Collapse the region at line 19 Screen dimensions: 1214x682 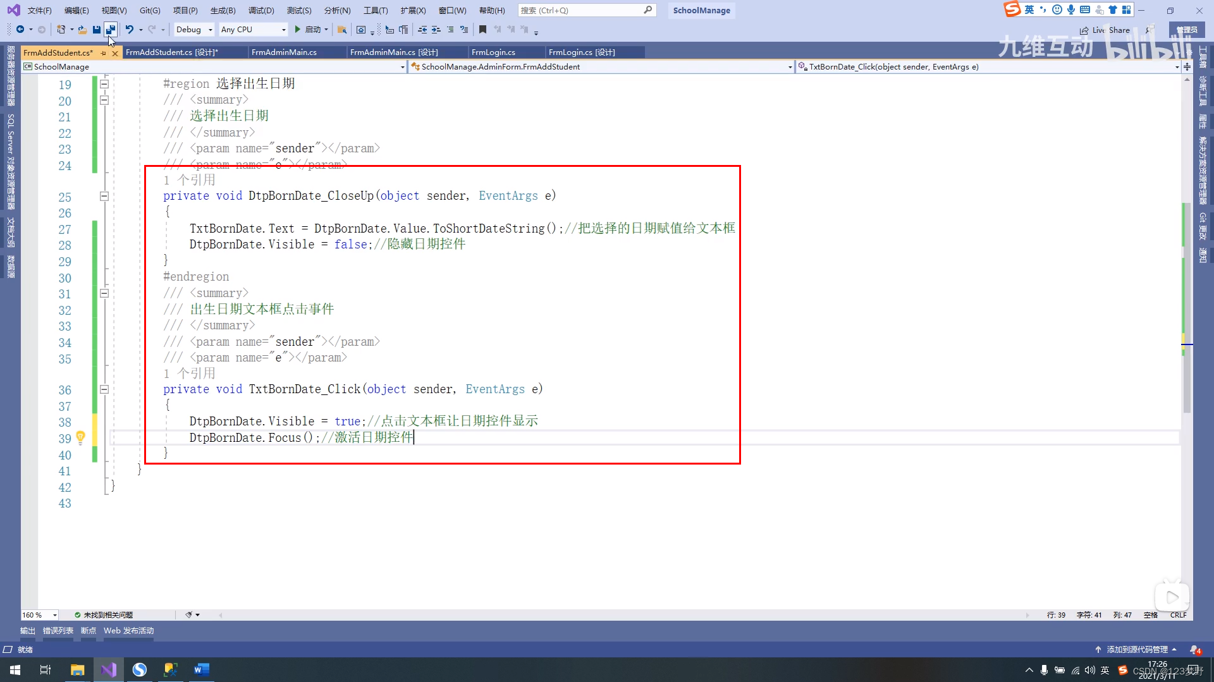click(104, 84)
